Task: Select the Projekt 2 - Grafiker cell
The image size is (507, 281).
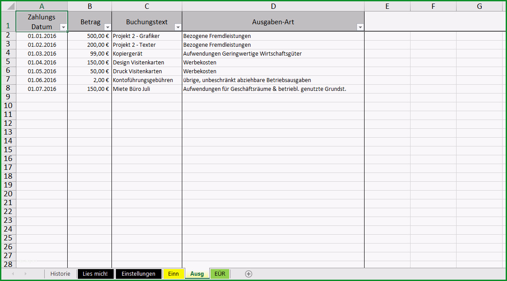Action: click(x=147, y=36)
